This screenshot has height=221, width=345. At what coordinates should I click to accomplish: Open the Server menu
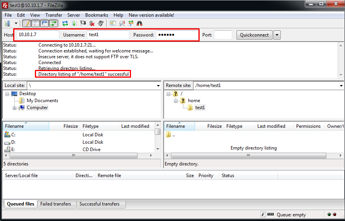pyautogui.click(x=74, y=15)
